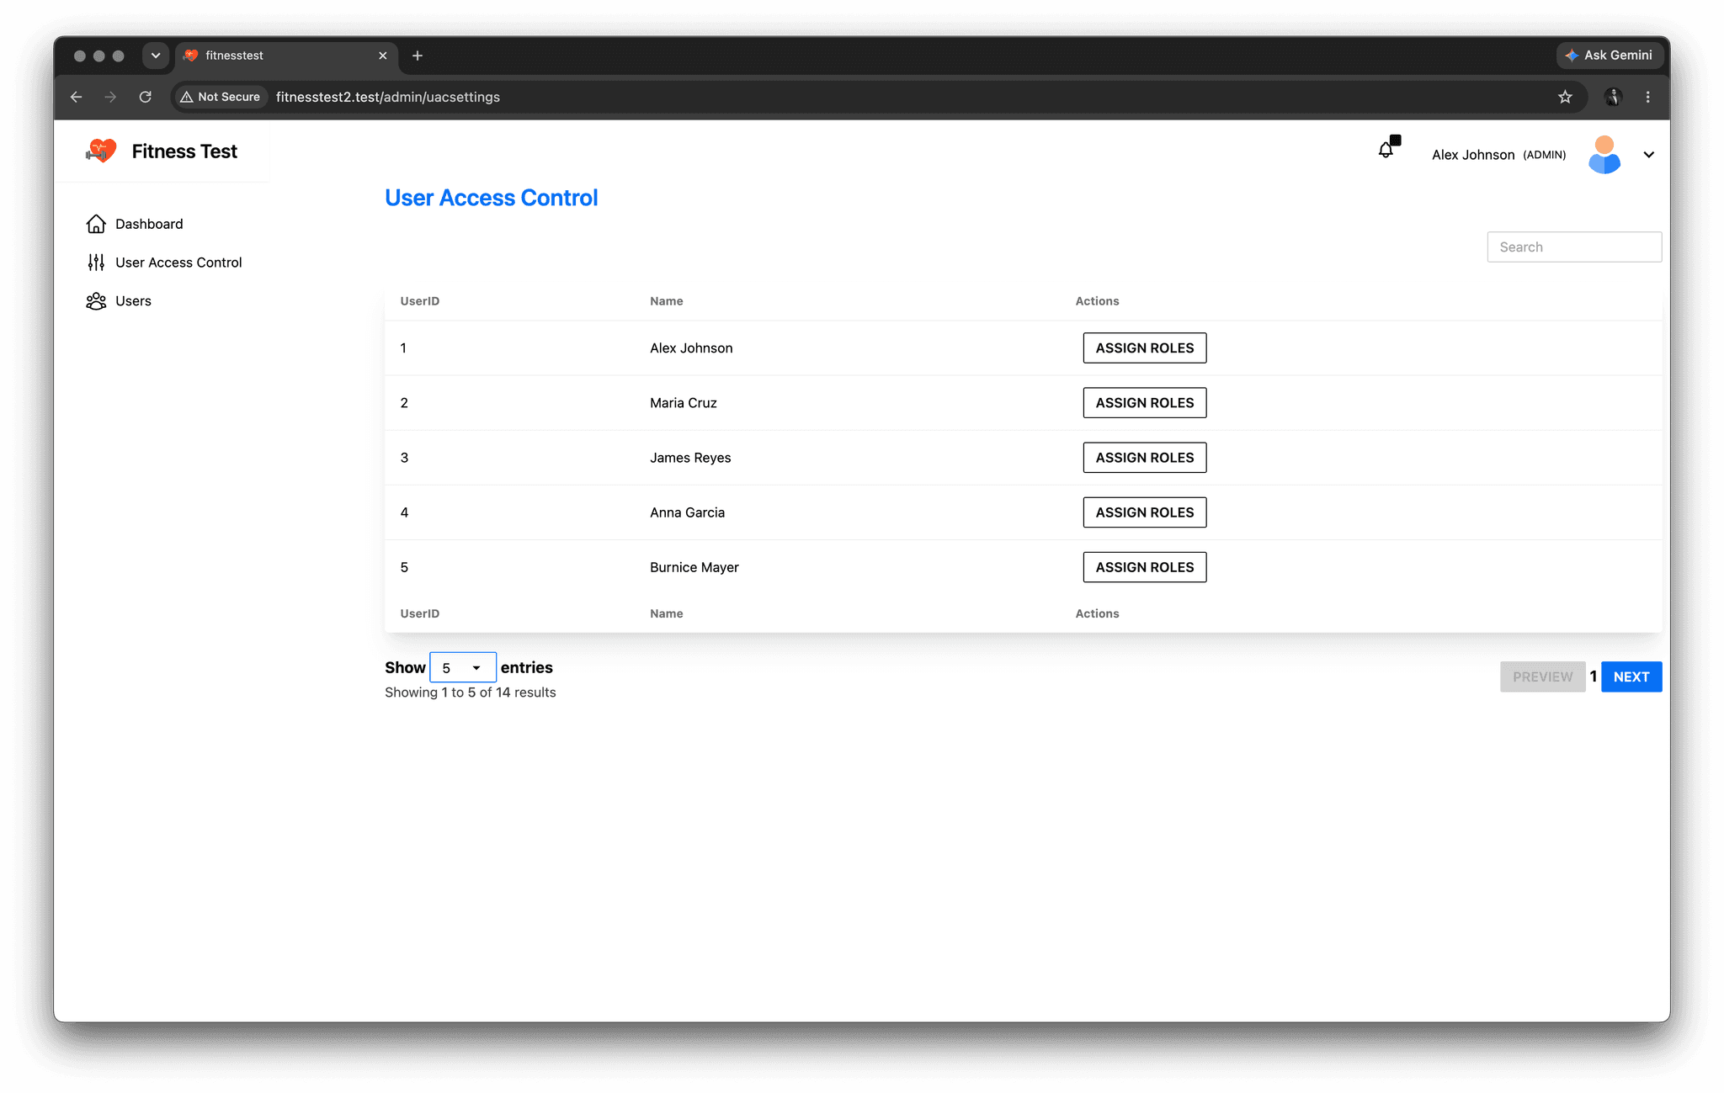Click the James Reyes name cell
The height and width of the screenshot is (1093, 1724).
pyautogui.click(x=690, y=458)
